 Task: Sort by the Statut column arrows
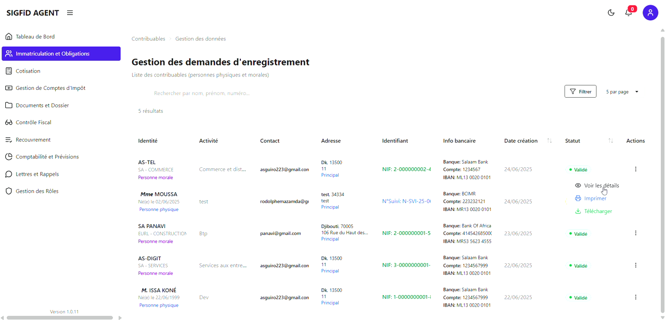pyautogui.click(x=611, y=141)
